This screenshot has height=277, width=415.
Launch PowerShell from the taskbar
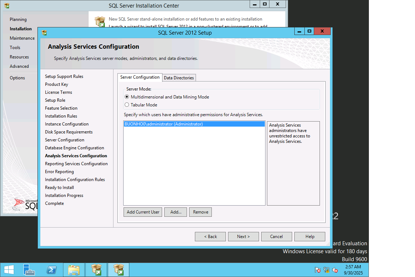click(52, 270)
